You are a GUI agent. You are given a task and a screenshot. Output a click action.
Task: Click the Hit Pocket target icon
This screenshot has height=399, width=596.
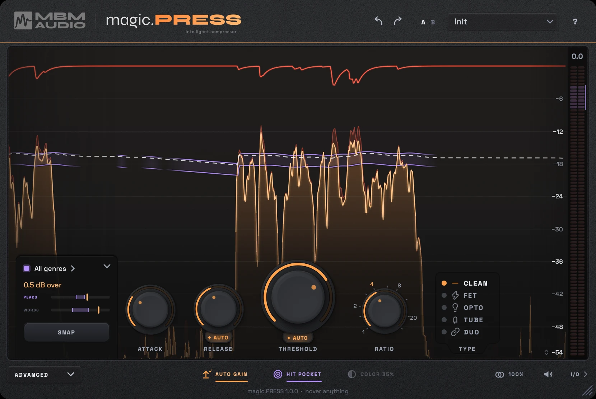(x=278, y=374)
